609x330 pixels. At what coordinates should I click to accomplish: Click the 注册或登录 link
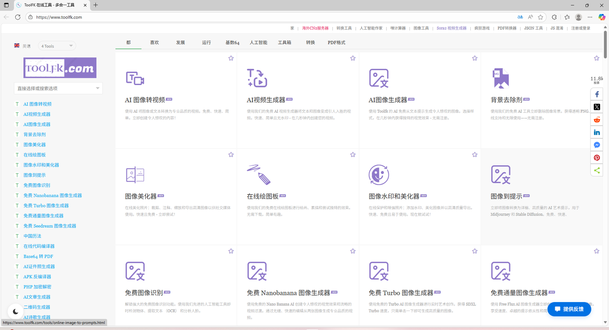coord(581,28)
